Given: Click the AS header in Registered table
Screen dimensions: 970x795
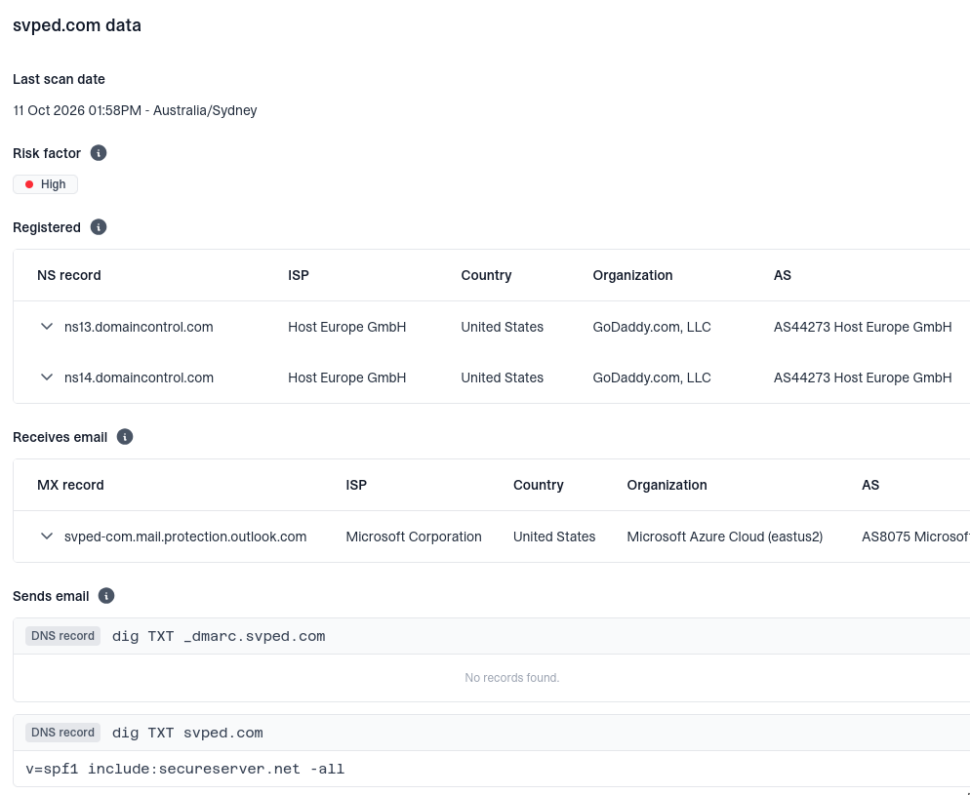Looking at the screenshot, I should point(782,275).
